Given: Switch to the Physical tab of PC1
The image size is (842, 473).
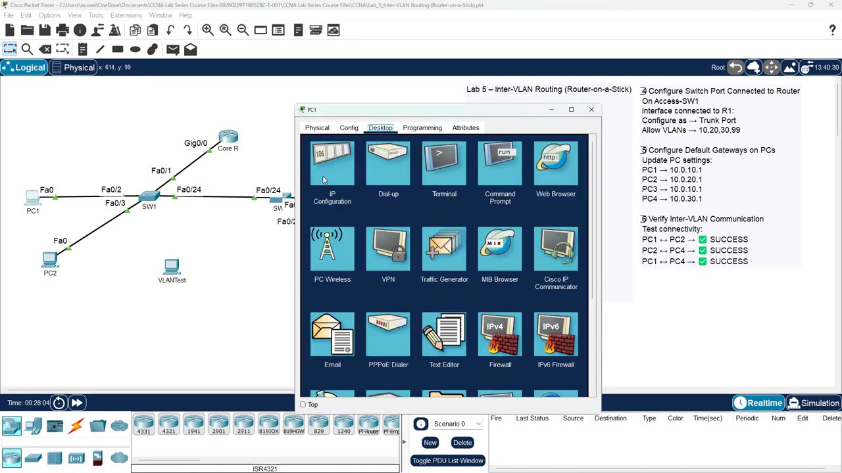Looking at the screenshot, I should coord(317,127).
